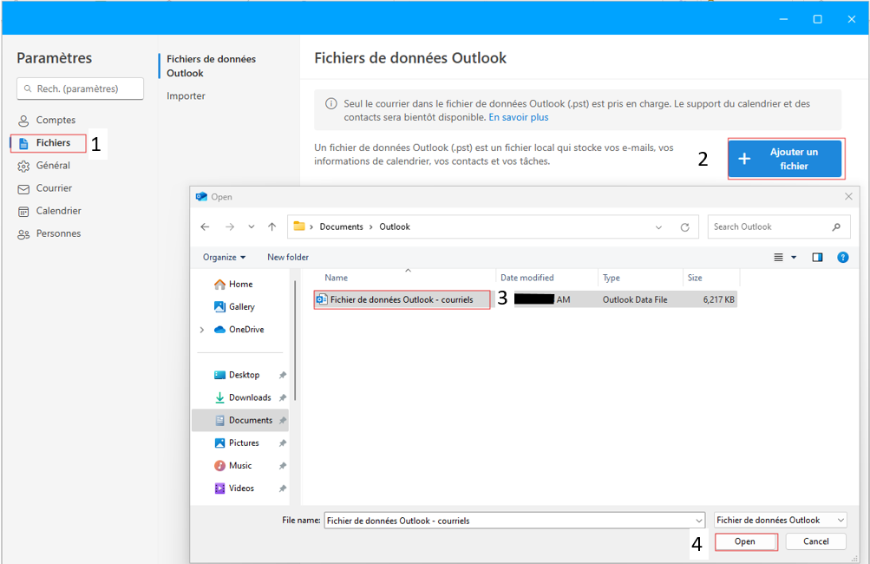This screenshot has height=564, width=870.
Task: Click the pin icon next to Music
Action: pos(283,466)
